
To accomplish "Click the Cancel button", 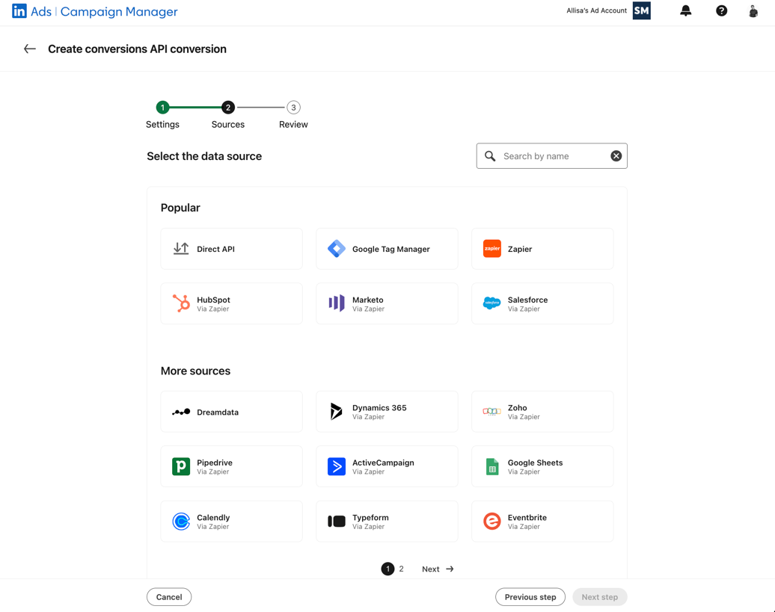I will [169, 597].
